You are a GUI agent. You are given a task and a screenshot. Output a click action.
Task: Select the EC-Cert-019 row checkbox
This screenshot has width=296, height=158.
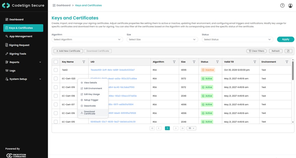coord(56,87)
